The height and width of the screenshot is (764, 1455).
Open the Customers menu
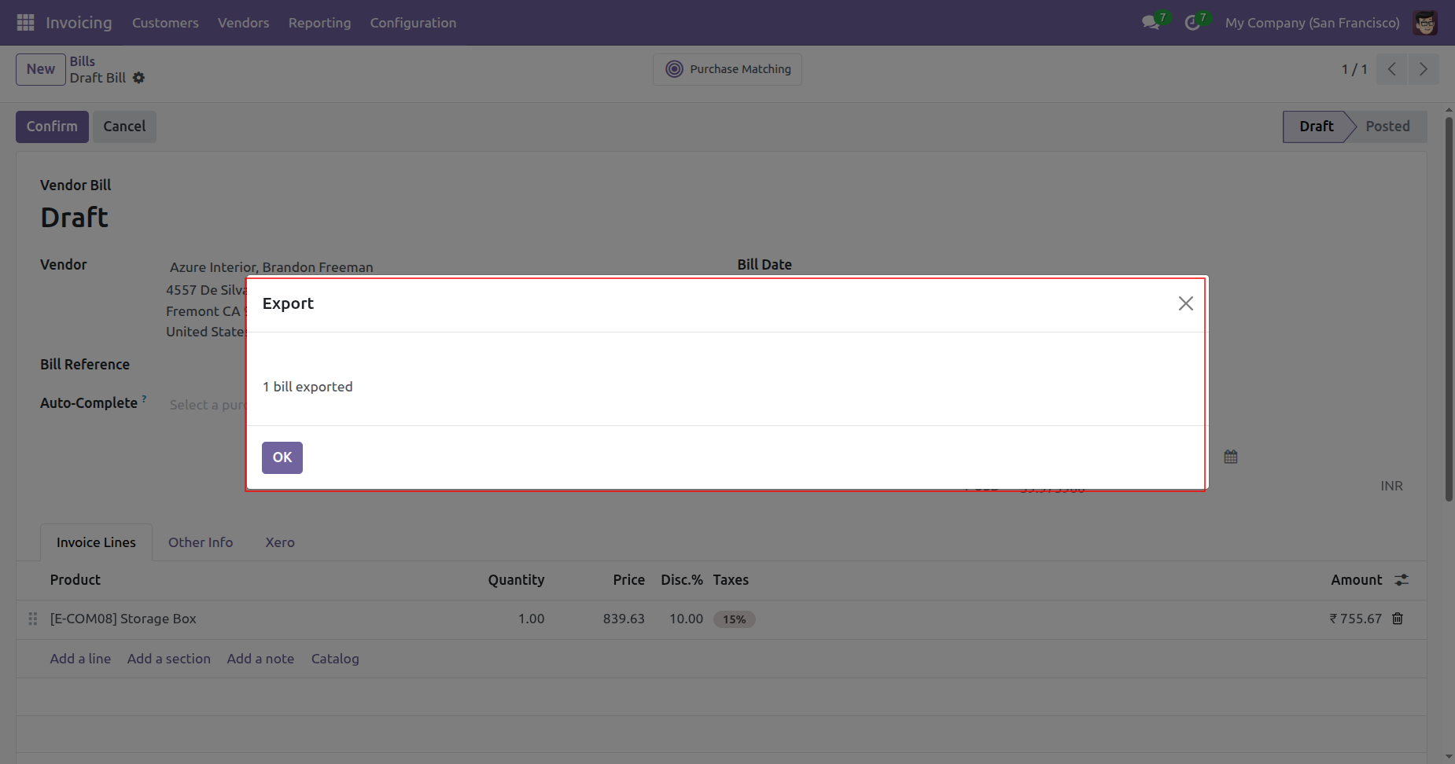point(165,23)
